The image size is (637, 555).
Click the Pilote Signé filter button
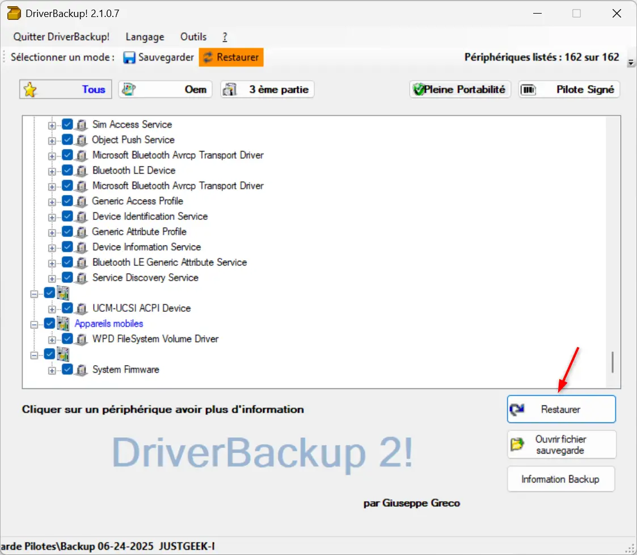(569, 90)
